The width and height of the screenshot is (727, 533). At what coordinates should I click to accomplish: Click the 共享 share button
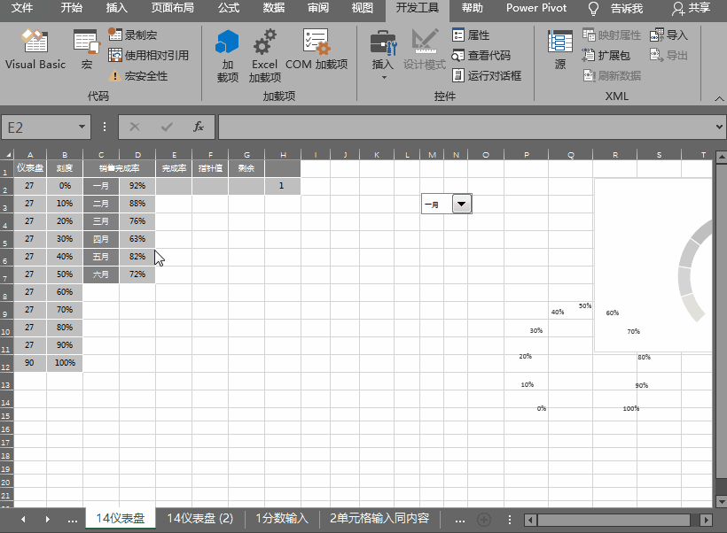(692, 8)
